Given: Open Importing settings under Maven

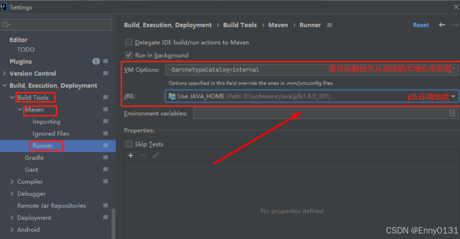Looking at the screenshot, I should pos(46,121).
